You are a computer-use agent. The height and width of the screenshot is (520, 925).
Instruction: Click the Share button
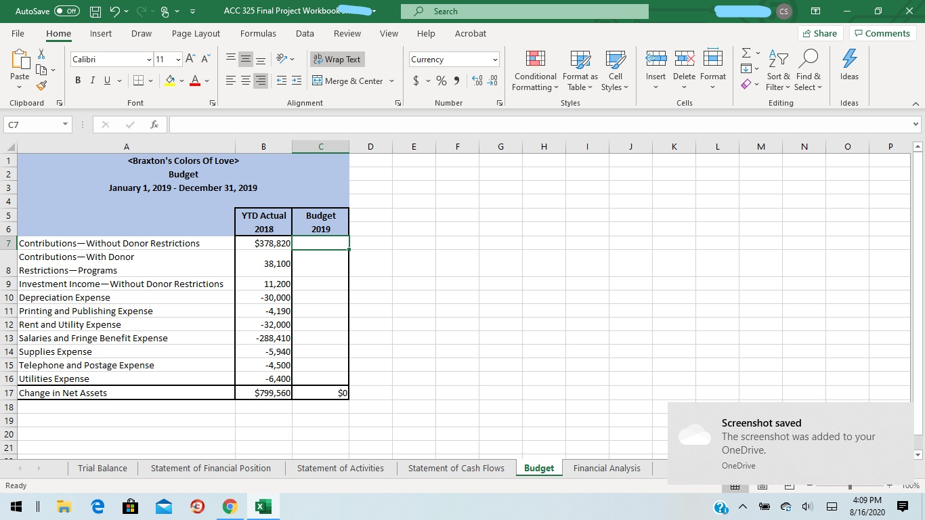[x=819, y=32]
